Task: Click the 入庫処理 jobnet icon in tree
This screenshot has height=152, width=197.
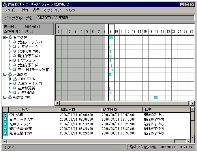Action: point(10,74)
